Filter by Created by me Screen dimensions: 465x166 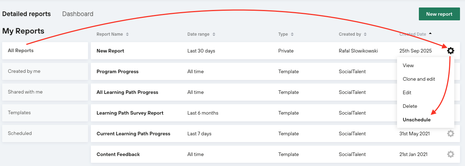tap(24, 71)
